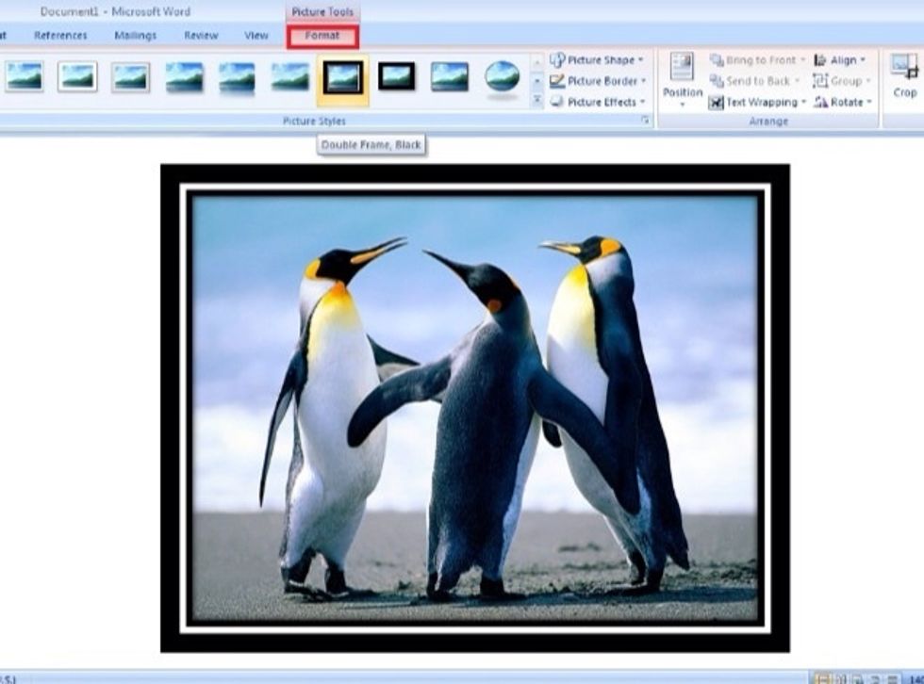Open the Review ribbon tab

tap(201, 36)
